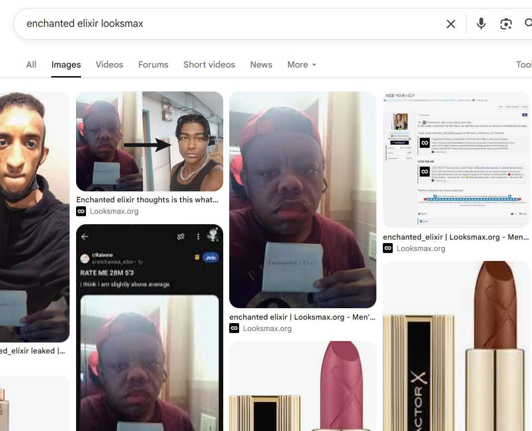The height and width of the screenshot is (431, 532).
Task: Open the Forums tab
Action: 153,65
